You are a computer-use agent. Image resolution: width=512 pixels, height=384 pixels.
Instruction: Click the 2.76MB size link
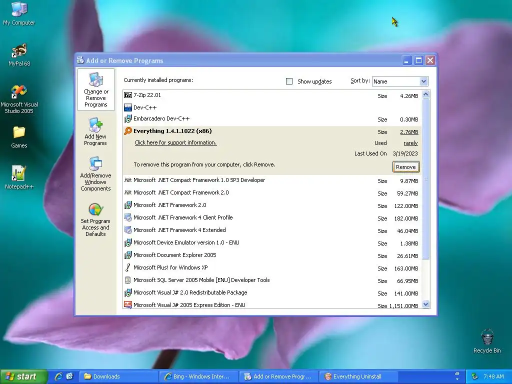click(x=409, y=132)
